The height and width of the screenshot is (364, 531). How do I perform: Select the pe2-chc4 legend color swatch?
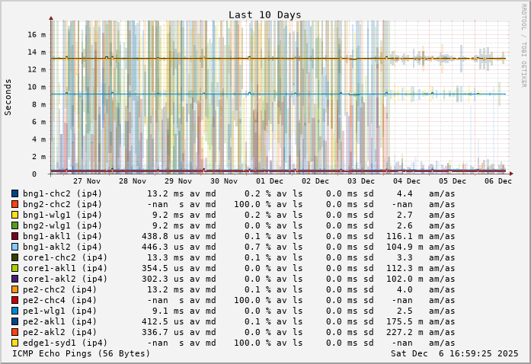[14, 300]
